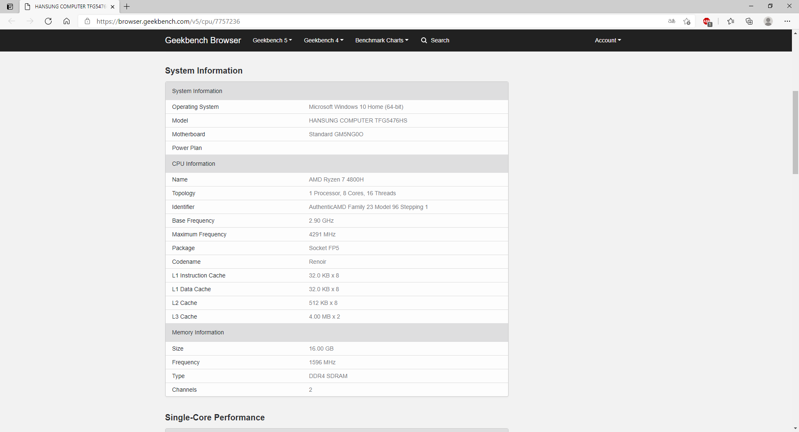Select the '4291 MHz' maximum frequency
Screen dimensions: 799x432
click(x=322, y=234)
